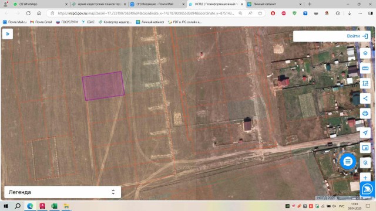Open Excel from the taskbar
The image size is (376, 211).
[x=54, y=206]
